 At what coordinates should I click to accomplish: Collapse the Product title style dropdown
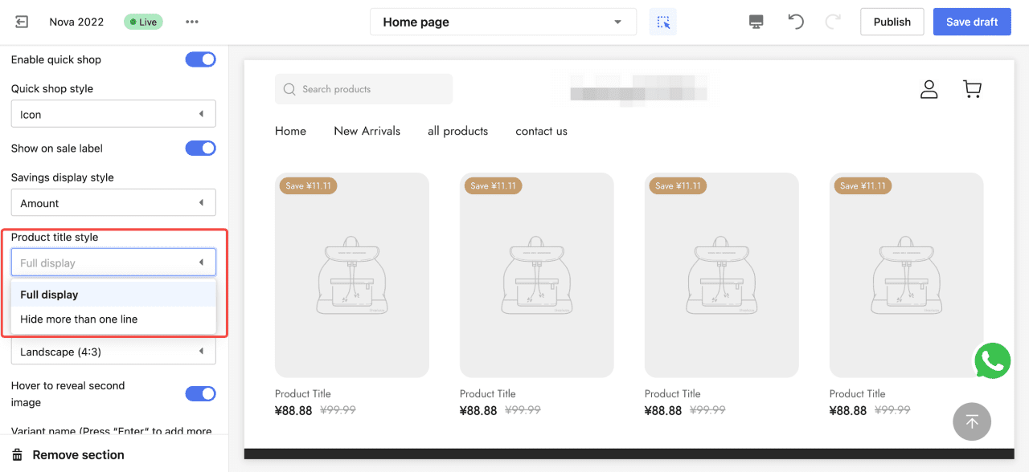pyautogui.click(x=113, y=262)
